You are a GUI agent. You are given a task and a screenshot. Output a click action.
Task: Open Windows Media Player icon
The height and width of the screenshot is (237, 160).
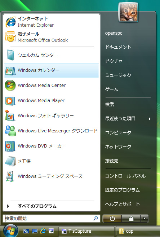pyautogui.click(x=10, y=101)
